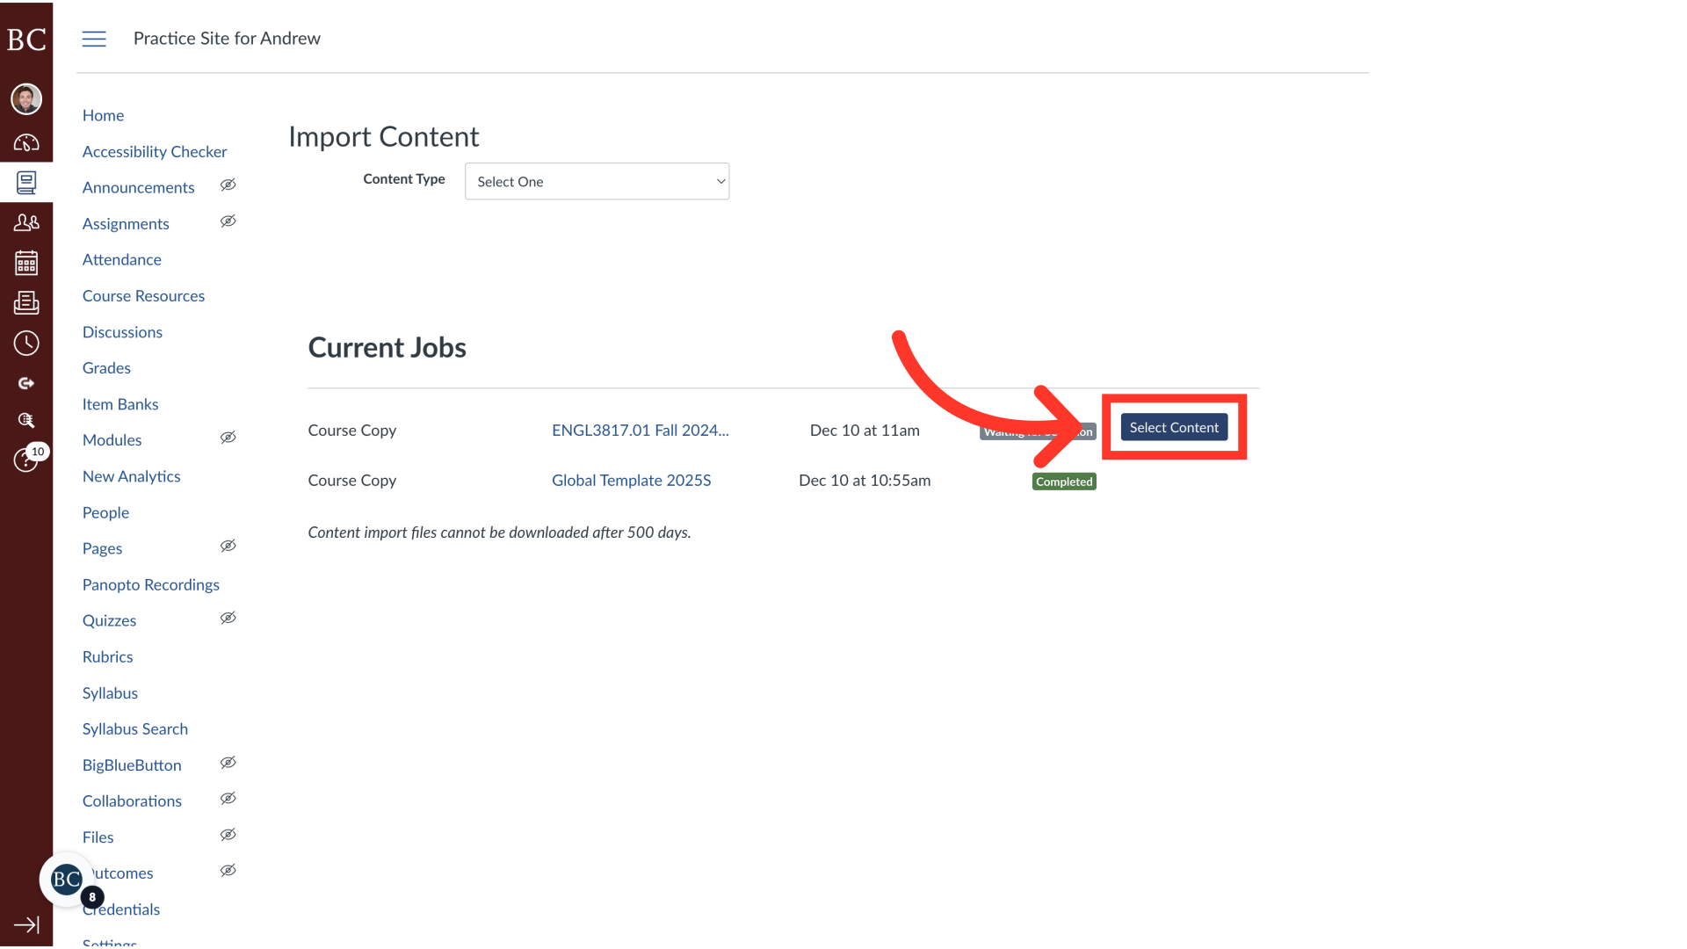
Task: Click the people/roster icon in sidebar
Action: tap(25, 222)
